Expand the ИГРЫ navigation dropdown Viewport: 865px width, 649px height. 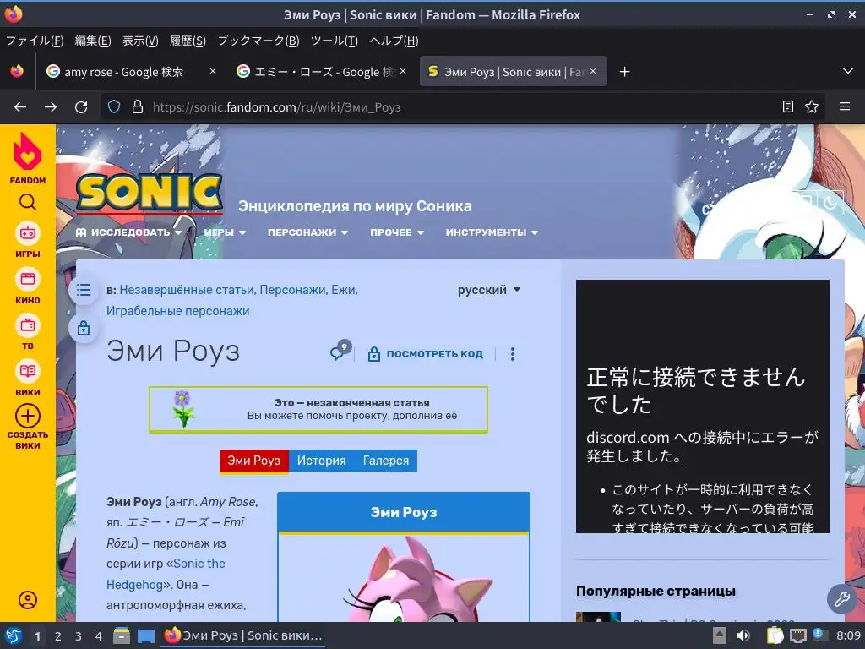(225, 232)
